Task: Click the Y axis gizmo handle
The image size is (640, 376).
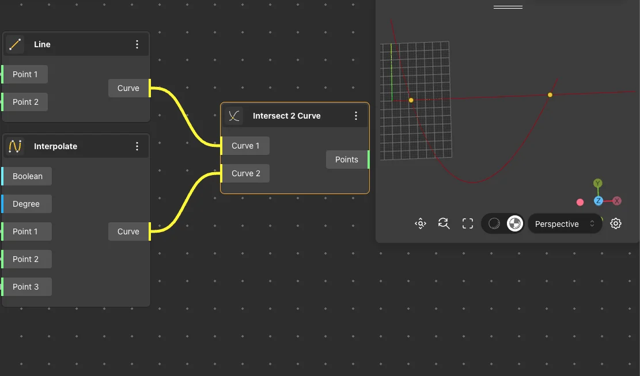Action: tap(598, 184)
